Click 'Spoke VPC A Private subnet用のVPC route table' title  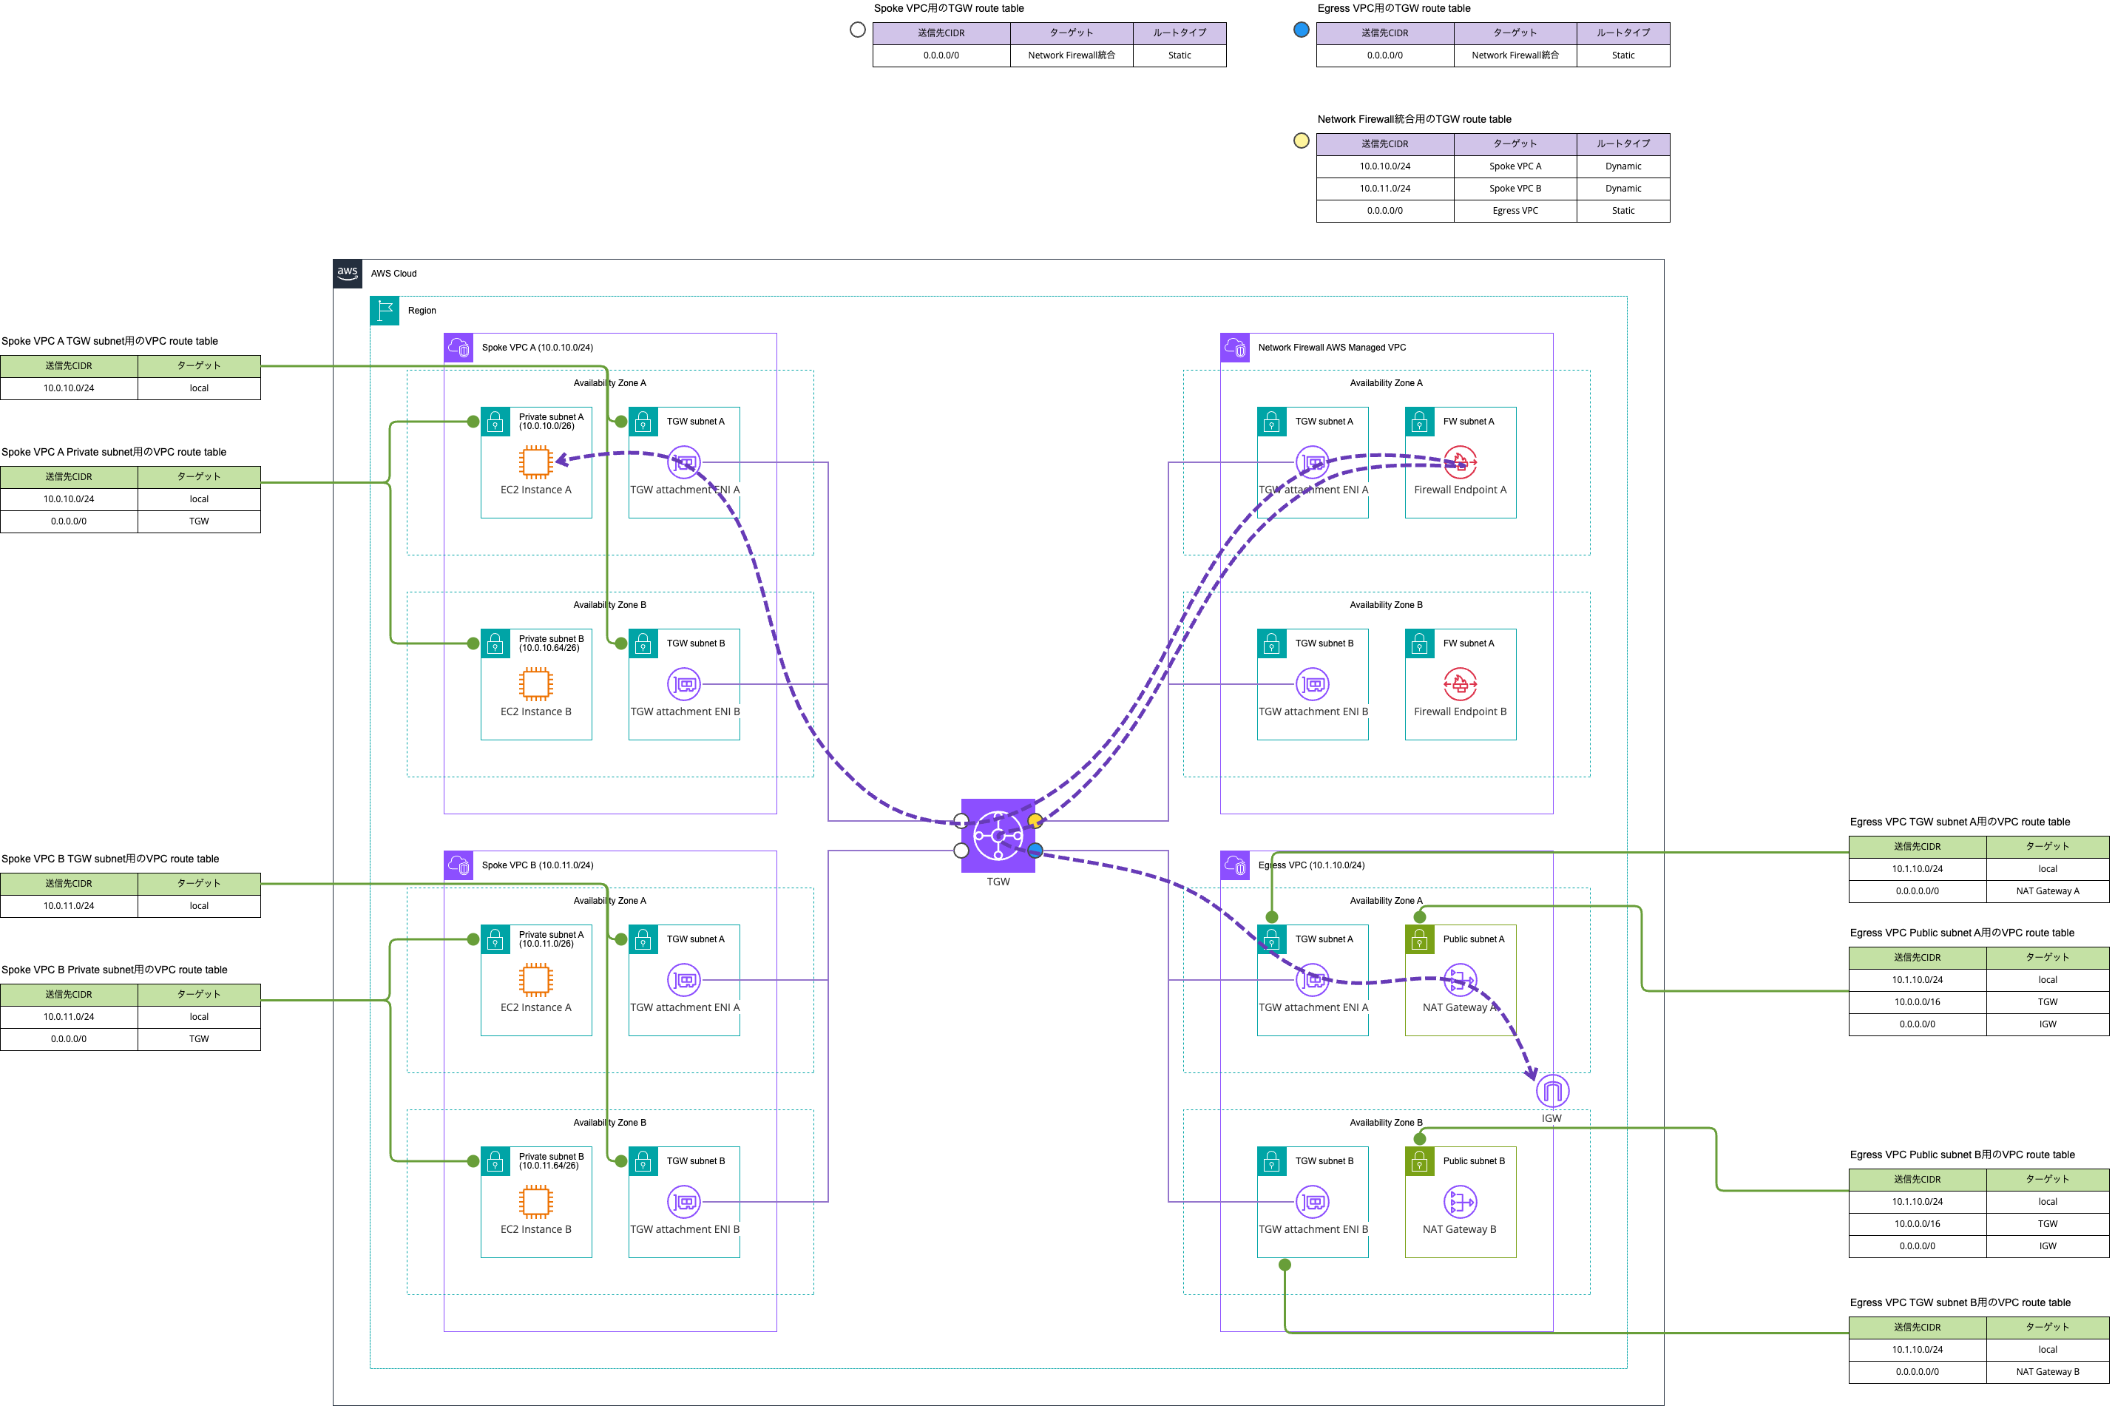point(114,452)
